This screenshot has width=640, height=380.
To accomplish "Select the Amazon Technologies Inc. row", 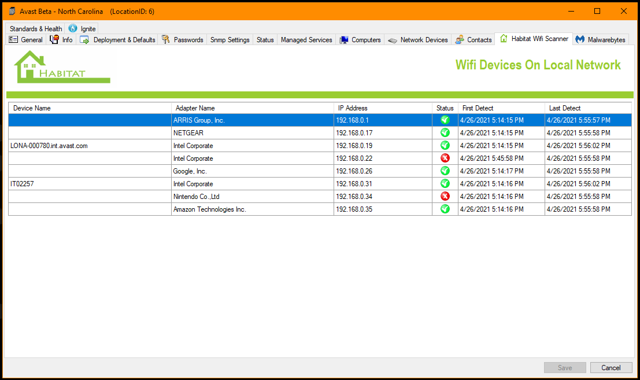I will coord(320,209).
